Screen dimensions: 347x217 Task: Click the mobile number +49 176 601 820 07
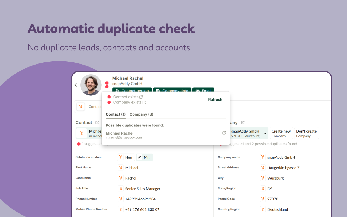click(x=142, y=210)
